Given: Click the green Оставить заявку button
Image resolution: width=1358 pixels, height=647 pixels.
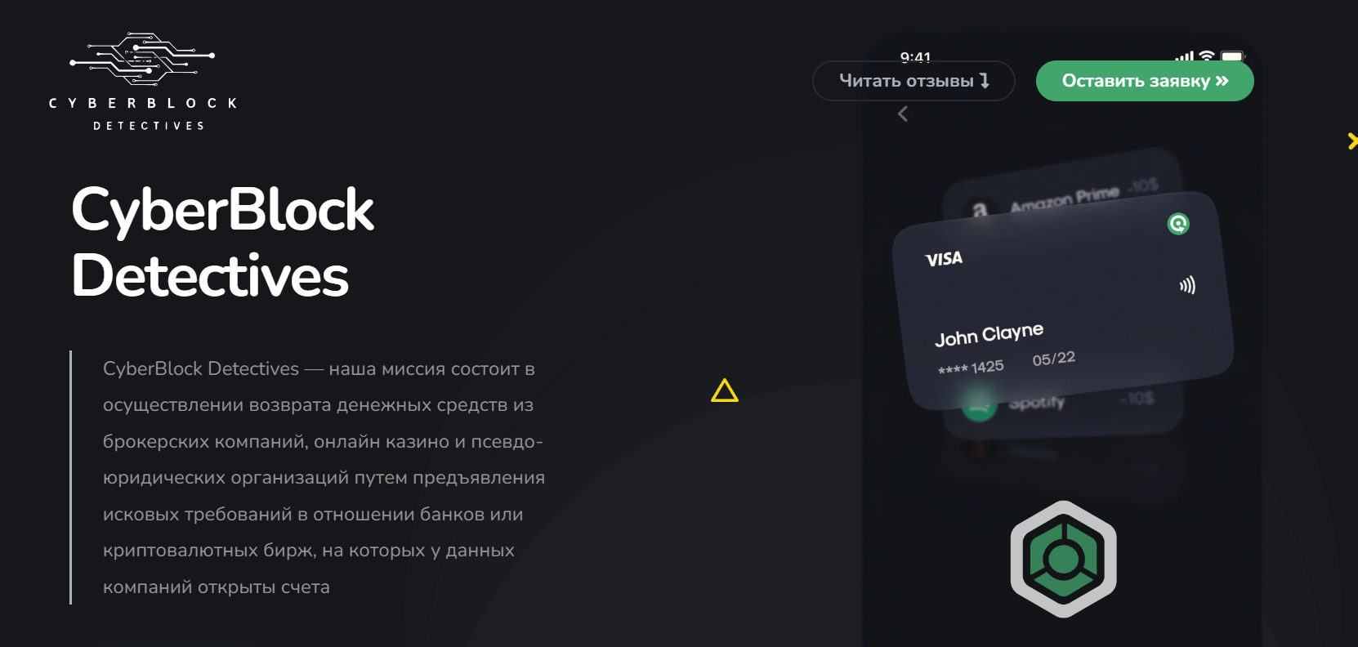Looking at the screenshot, I should pyautogui.click(x=1145, y=81).
